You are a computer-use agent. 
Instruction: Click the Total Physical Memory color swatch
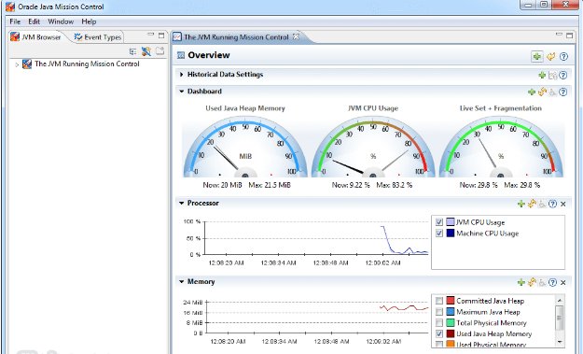pyautogui.click(x=451, y=323)
